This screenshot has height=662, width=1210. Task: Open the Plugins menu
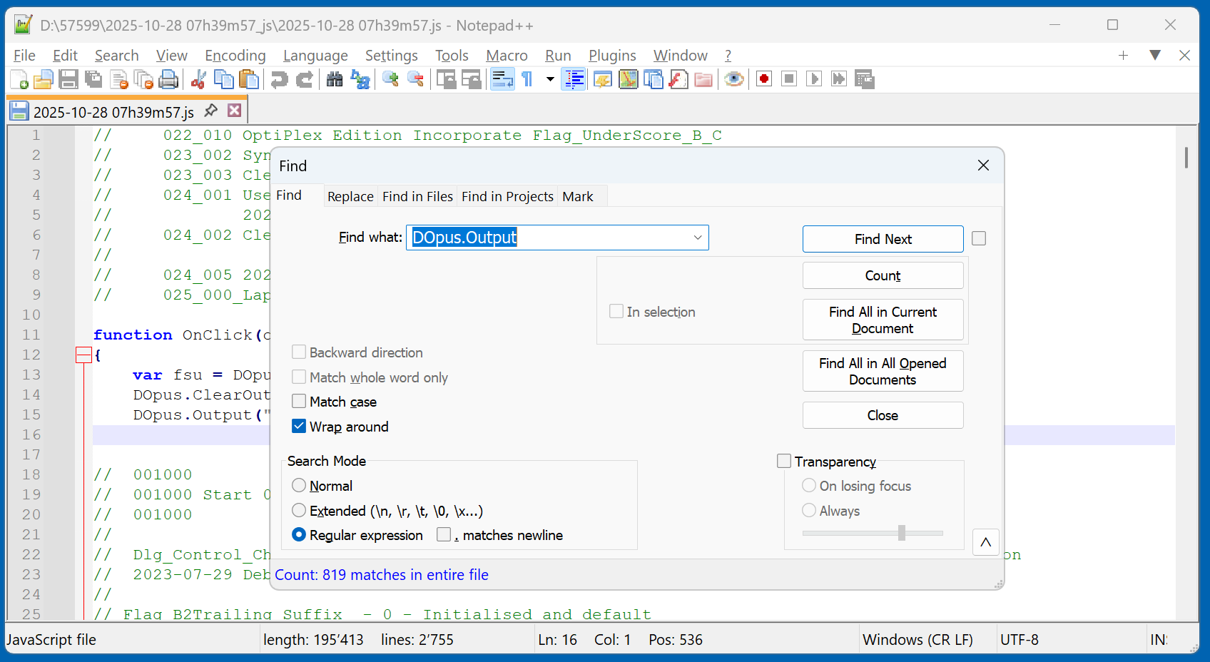[x=611, y=56]
